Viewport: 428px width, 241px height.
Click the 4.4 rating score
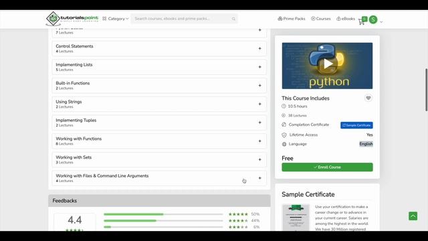tap(75, 220)
